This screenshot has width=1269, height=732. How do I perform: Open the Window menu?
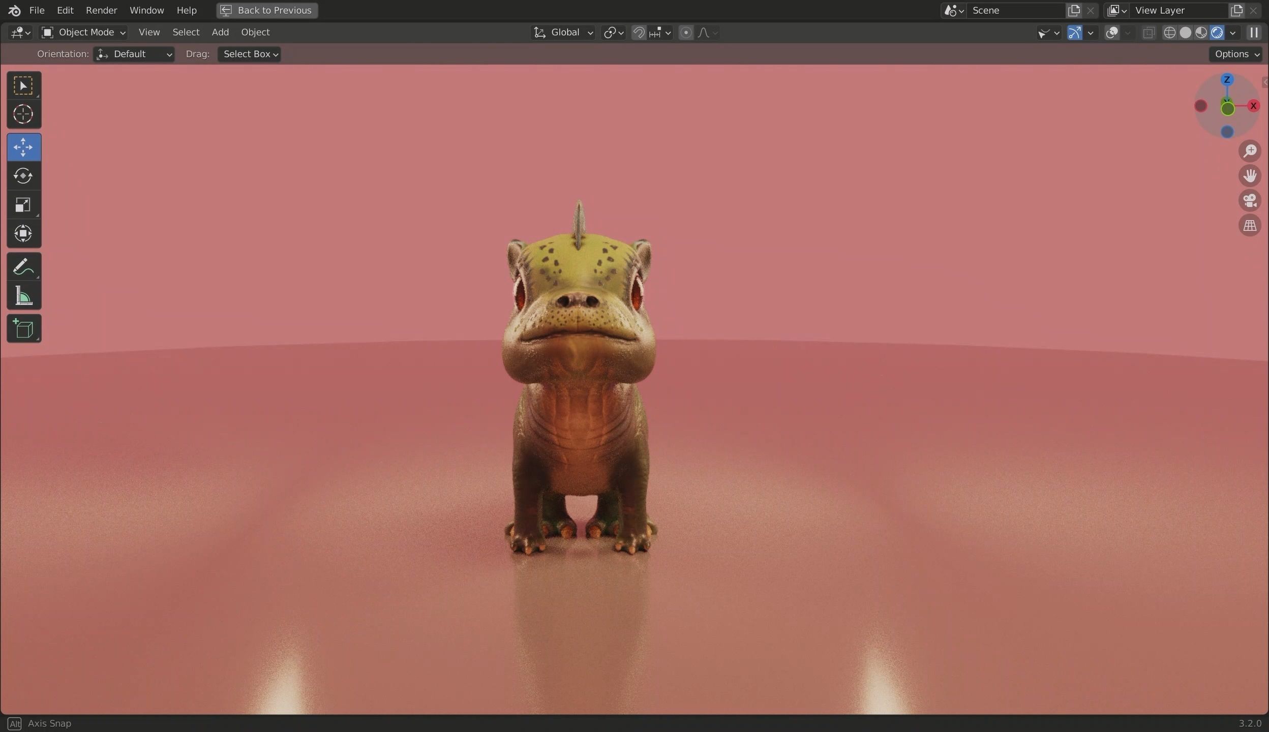pyautogui.click(x=146, y=10)
